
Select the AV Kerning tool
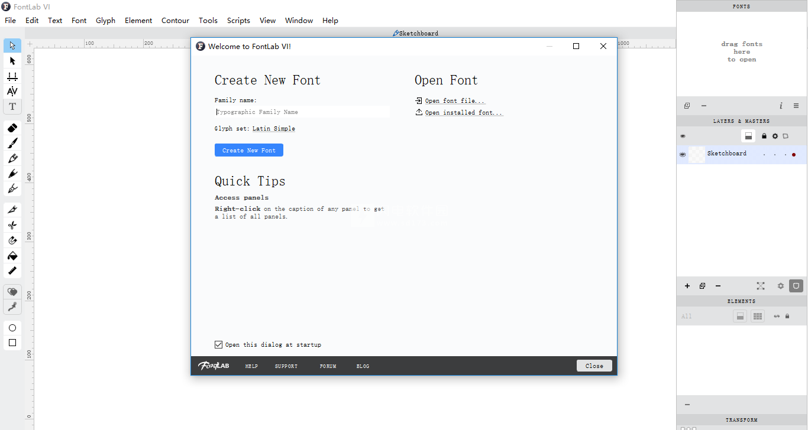point(12,92)
